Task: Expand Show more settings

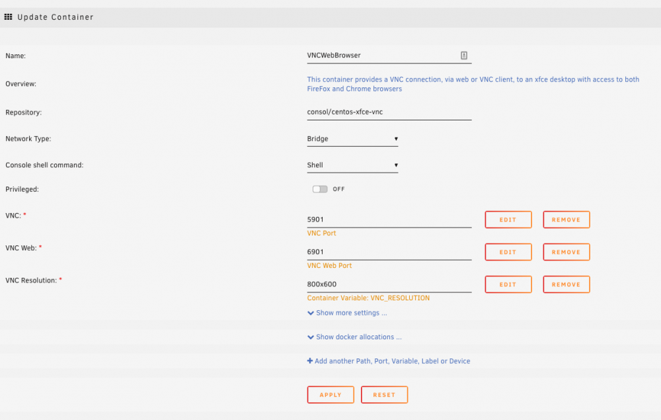Action: [x=347, y=313]
